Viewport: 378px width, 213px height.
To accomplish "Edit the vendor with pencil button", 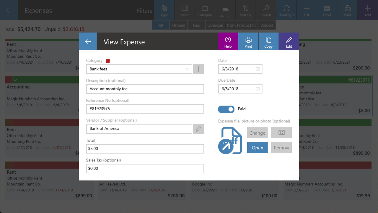I will click(198, 129).
